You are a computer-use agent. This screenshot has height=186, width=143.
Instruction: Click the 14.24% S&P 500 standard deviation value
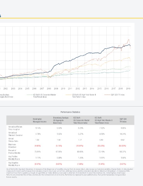coord(123,134)
